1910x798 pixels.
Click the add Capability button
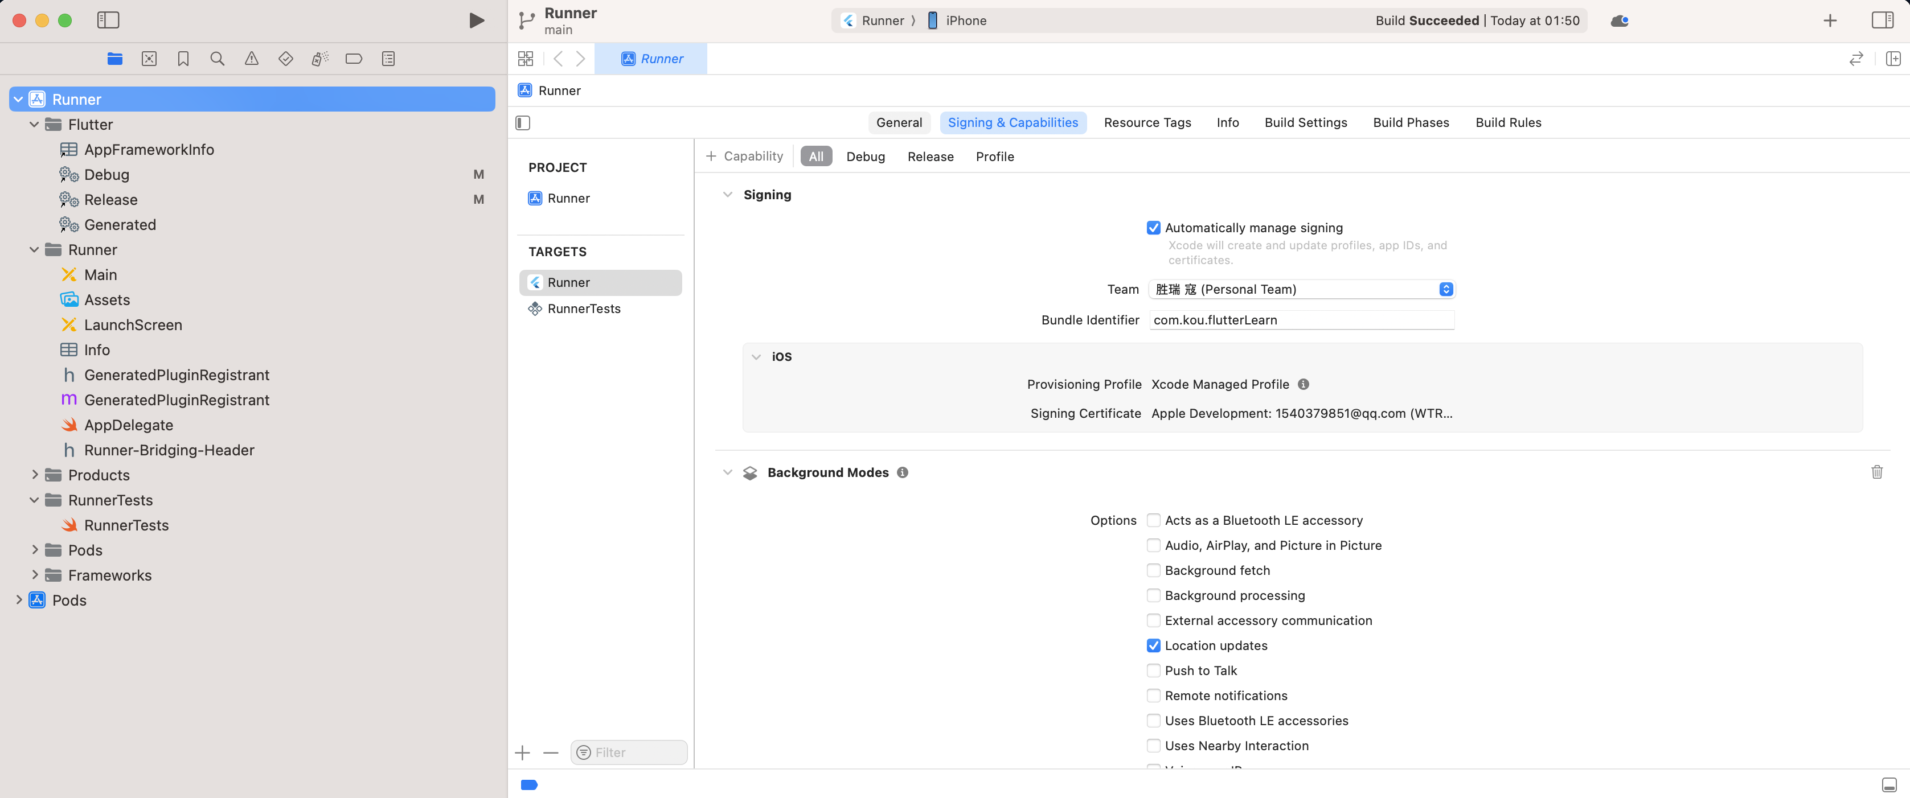coord(744,157)
